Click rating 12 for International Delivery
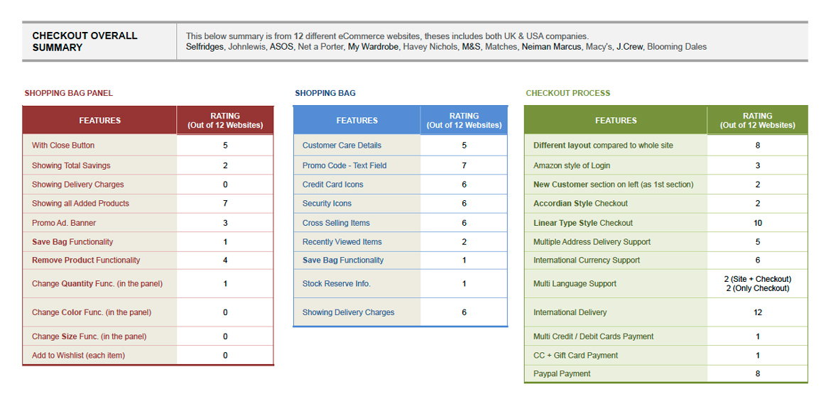This screenshot has width=831, height=411. click(x=757, y=312)
